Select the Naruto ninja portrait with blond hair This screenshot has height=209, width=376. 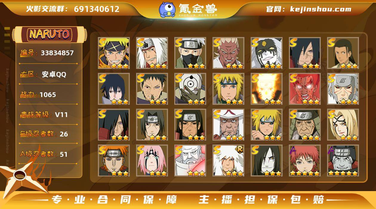(114, 53)
